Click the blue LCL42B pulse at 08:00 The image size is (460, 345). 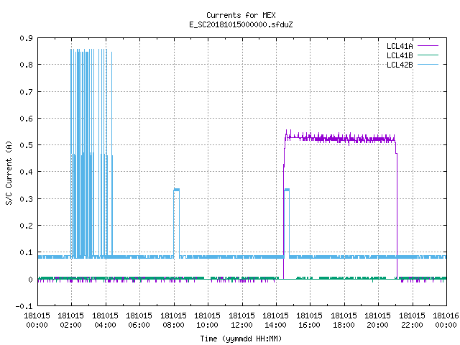(176, 223)
